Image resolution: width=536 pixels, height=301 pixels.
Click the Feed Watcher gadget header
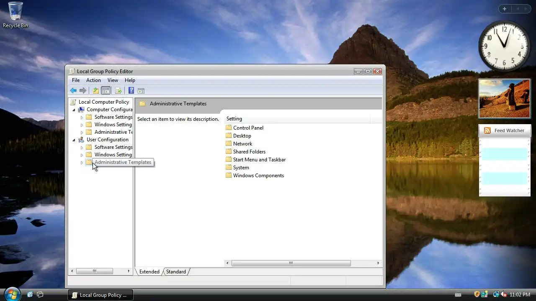tap(505, 130)
